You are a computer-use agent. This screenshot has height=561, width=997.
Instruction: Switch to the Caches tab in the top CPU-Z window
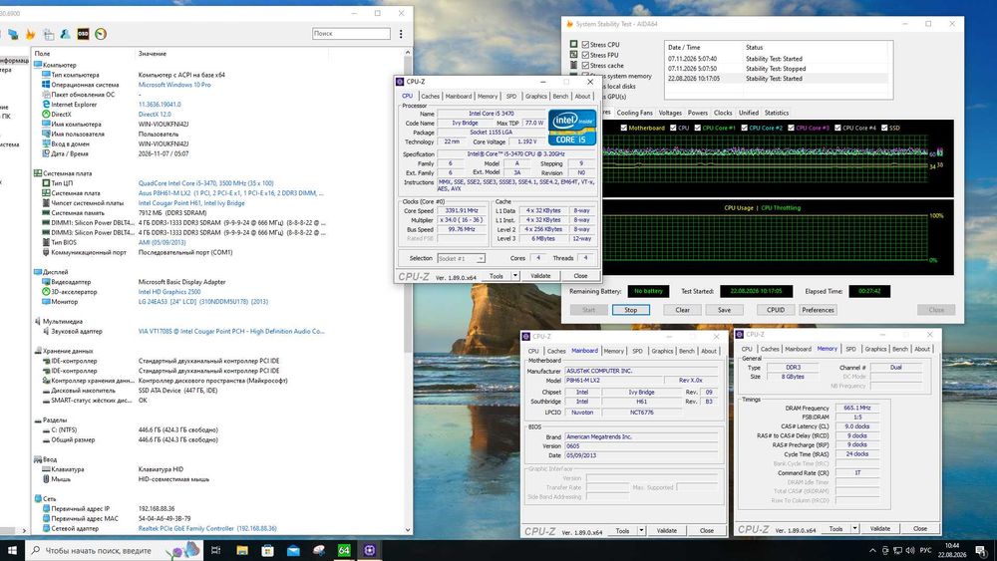tap(430, 96)
